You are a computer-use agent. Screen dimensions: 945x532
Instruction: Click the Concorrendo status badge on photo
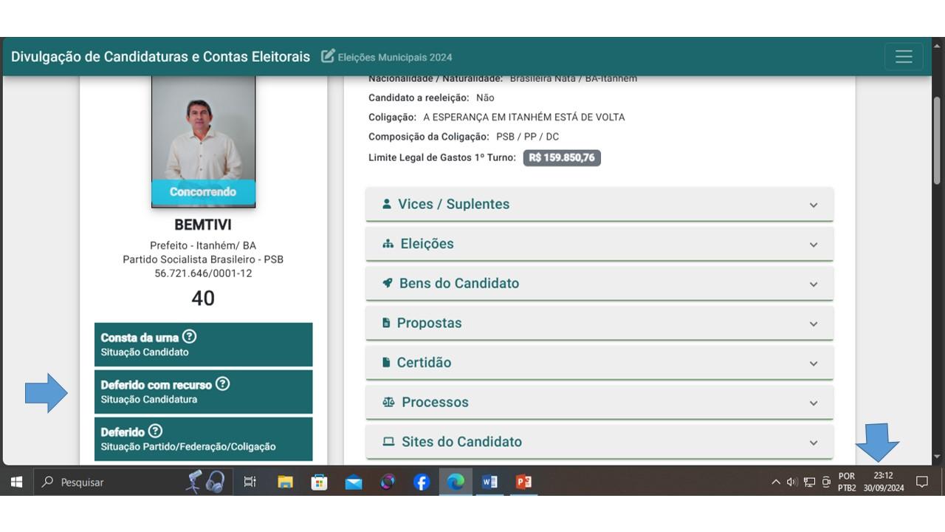click(x=203, y=192)
